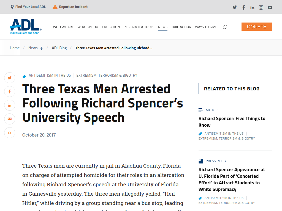Click the PRESS RELEASE label in the sidebar
Viewport: 282px width, 211px height.
(x=218, y=161)
